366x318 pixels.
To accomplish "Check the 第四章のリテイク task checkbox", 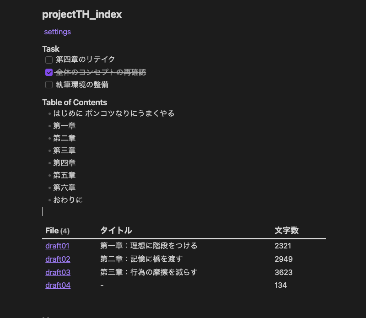I will pyautogui.click(x=49, y=59).
